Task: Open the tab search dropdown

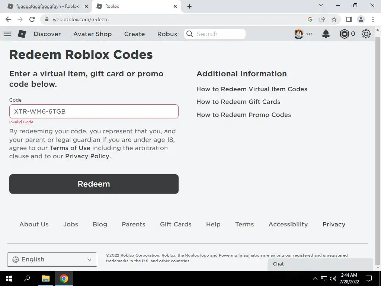Action: [321, 5]
